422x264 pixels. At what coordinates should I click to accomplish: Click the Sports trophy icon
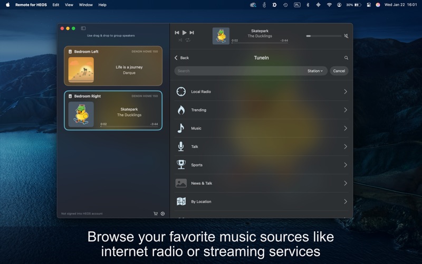181,165
